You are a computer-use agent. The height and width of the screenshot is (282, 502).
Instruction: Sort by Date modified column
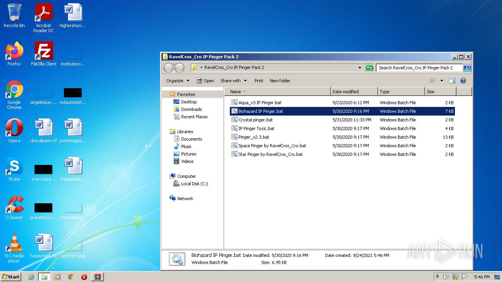[x=355, y=92]
